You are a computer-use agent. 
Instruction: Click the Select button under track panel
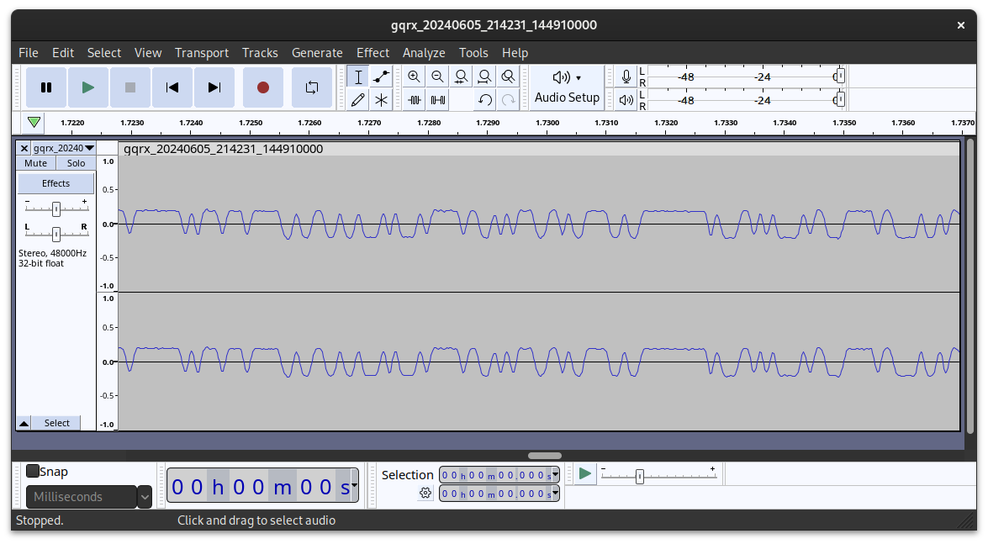tap(57, 423)
